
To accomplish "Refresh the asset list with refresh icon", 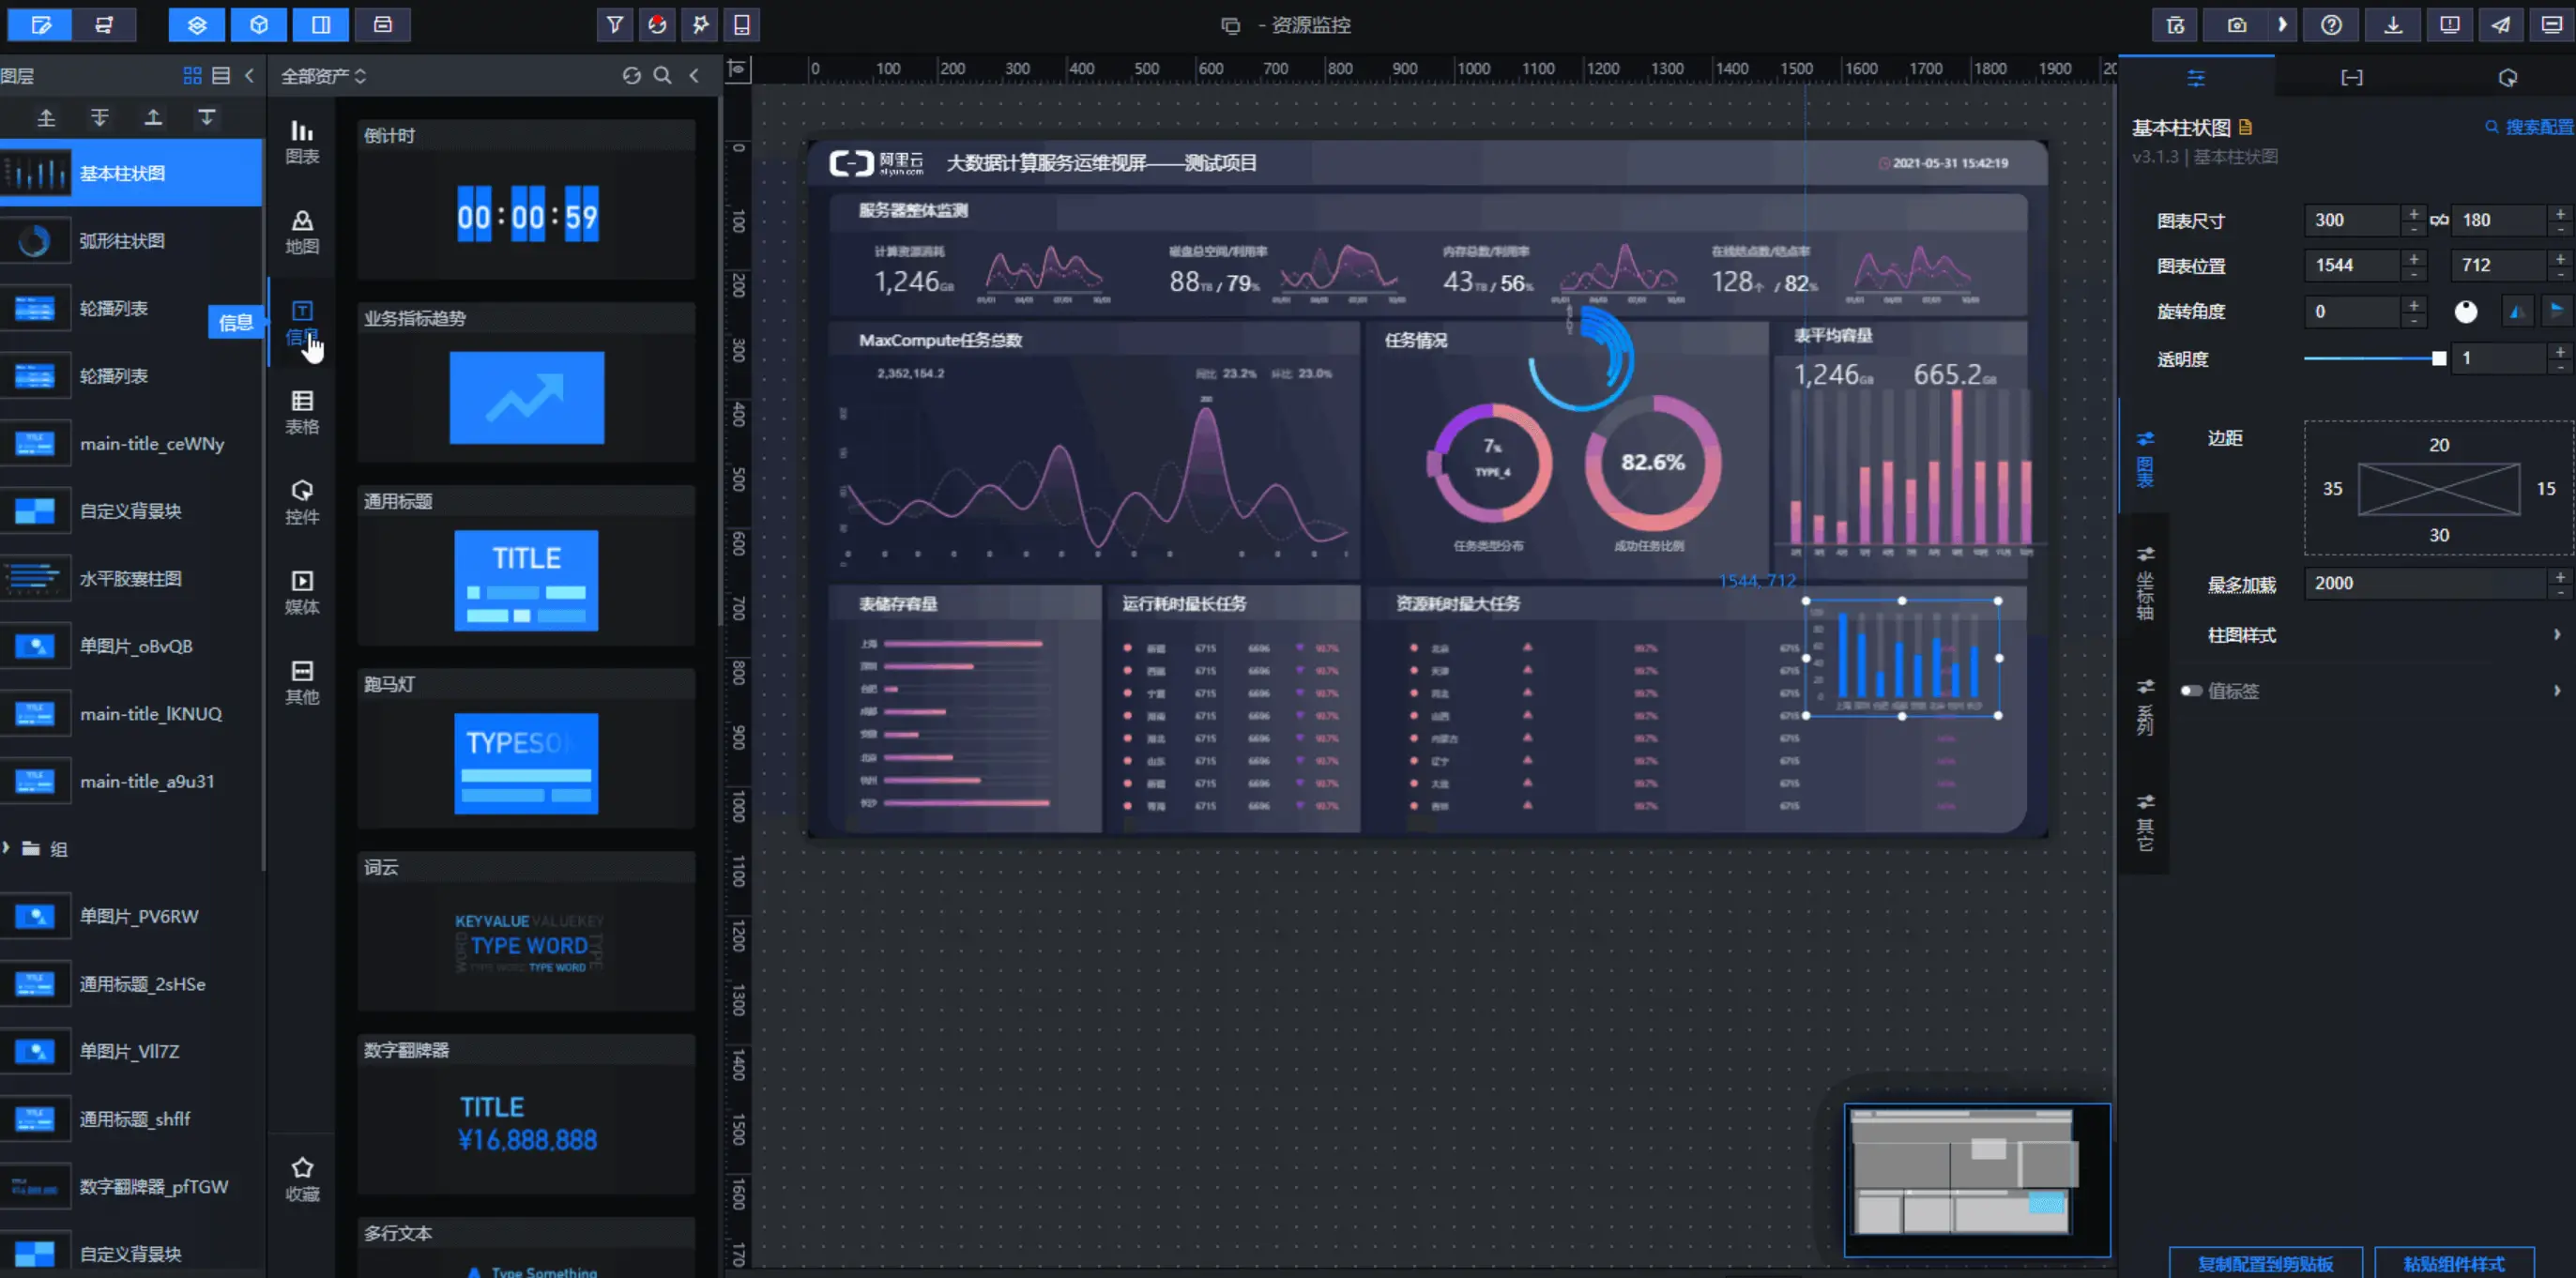I will (x=631, y=76).
